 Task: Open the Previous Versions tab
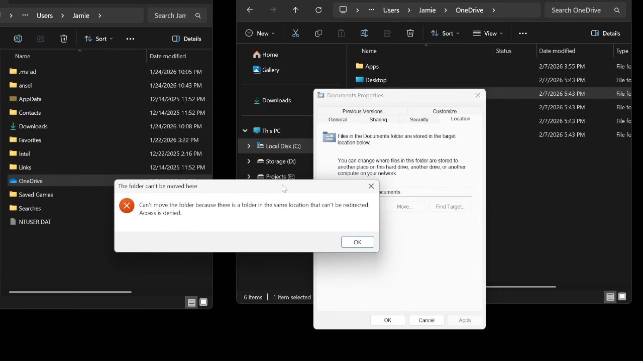[x=362, y=111]
